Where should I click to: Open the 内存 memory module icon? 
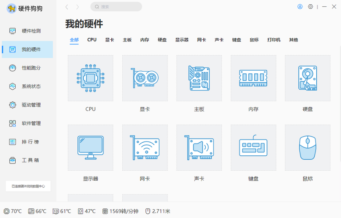click(x=253, y=78)
